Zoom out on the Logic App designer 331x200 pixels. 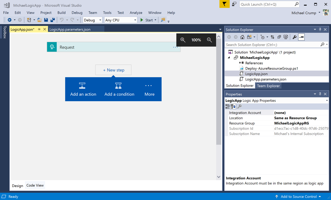tap(209, 40)
